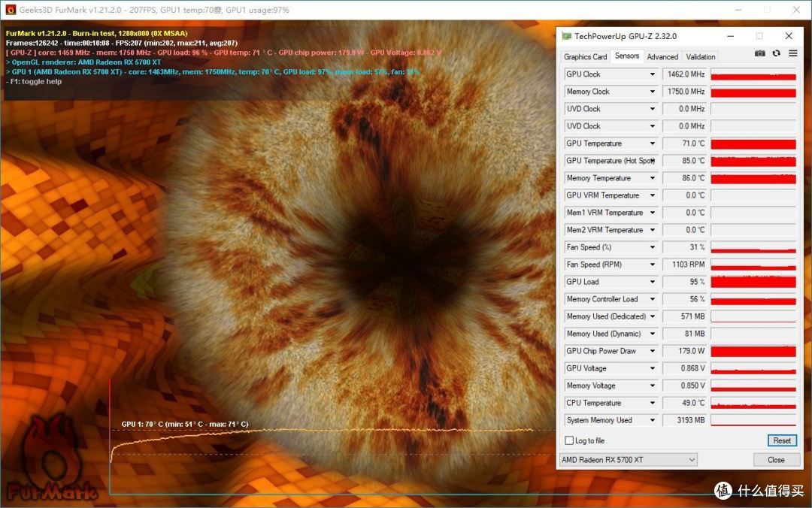
Task: Click the 0.868 V GPU Voltage value
Action: tap(685, 368)
